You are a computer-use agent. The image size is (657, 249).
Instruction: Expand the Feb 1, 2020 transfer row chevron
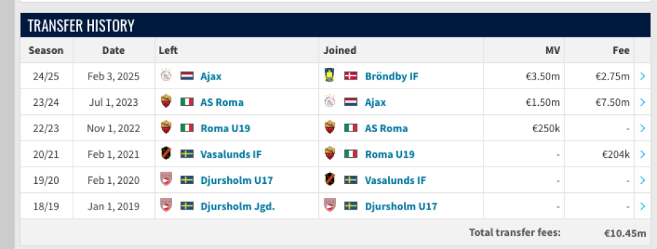coord(642,180)
